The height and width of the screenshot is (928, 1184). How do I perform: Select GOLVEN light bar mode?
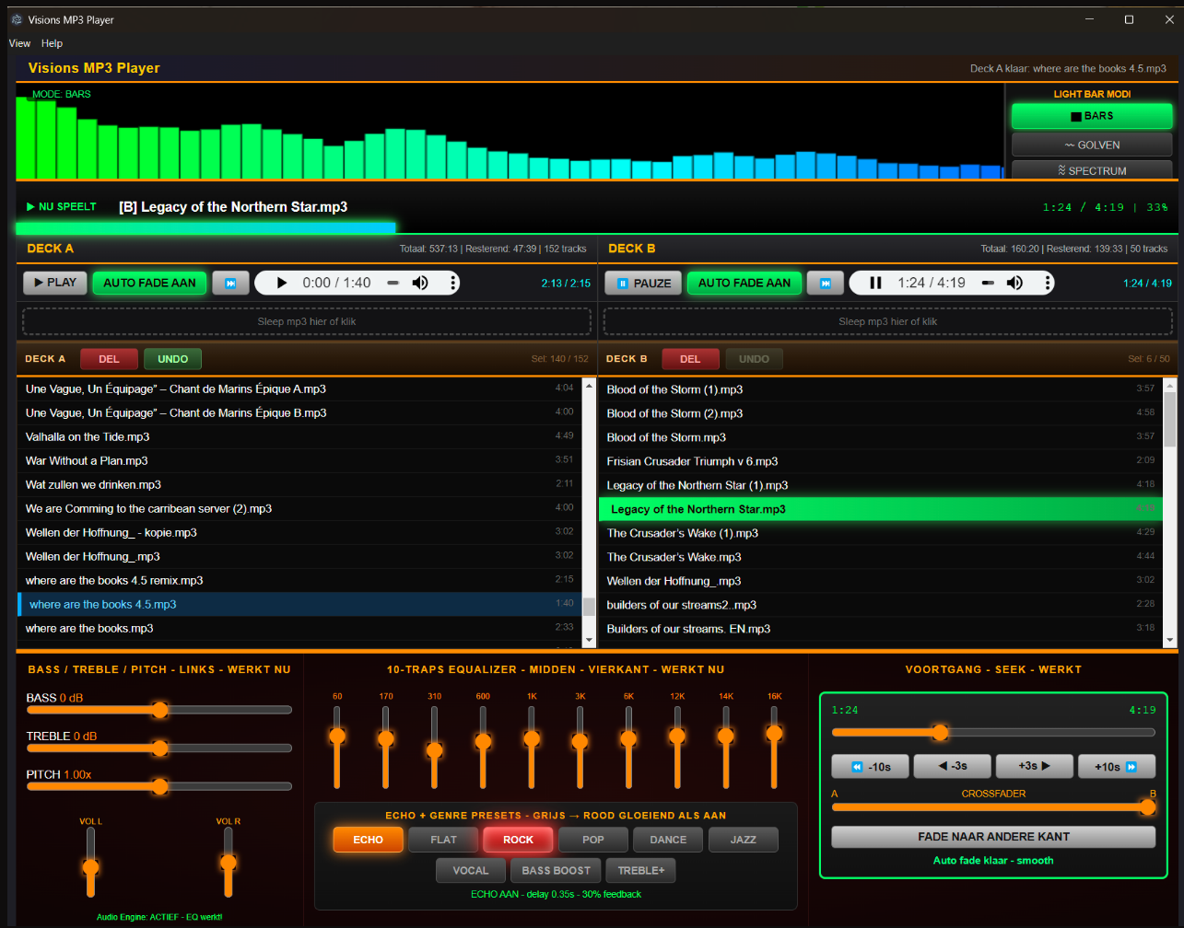(1092, 145)
